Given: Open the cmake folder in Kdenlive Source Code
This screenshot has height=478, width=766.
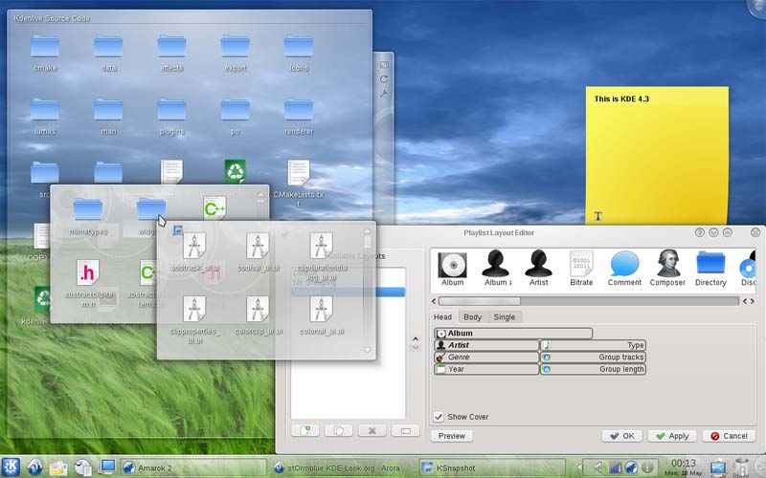Looking at the screenshot, I should point(45,46).
